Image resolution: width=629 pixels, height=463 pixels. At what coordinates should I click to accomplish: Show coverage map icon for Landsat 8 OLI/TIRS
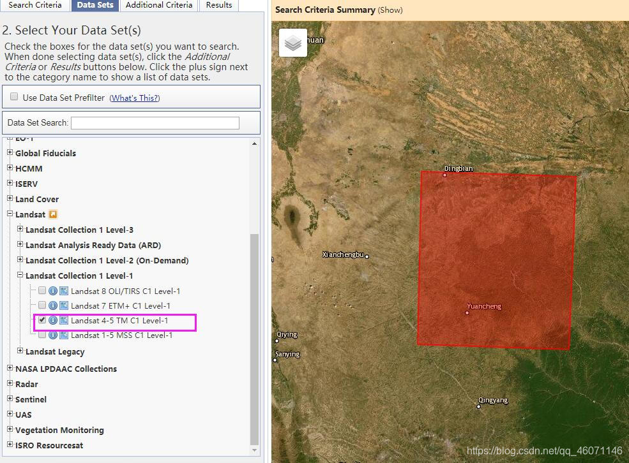click(x=64, y=291)
